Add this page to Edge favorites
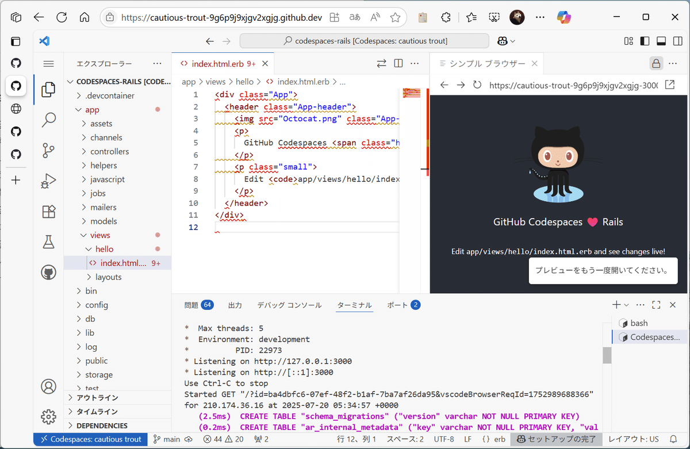Image resolution: width=690 pixels, height=449 pixels. 395,17
